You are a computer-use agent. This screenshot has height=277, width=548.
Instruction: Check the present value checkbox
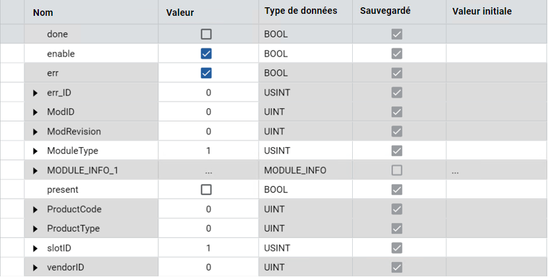(x=206, y=189)
